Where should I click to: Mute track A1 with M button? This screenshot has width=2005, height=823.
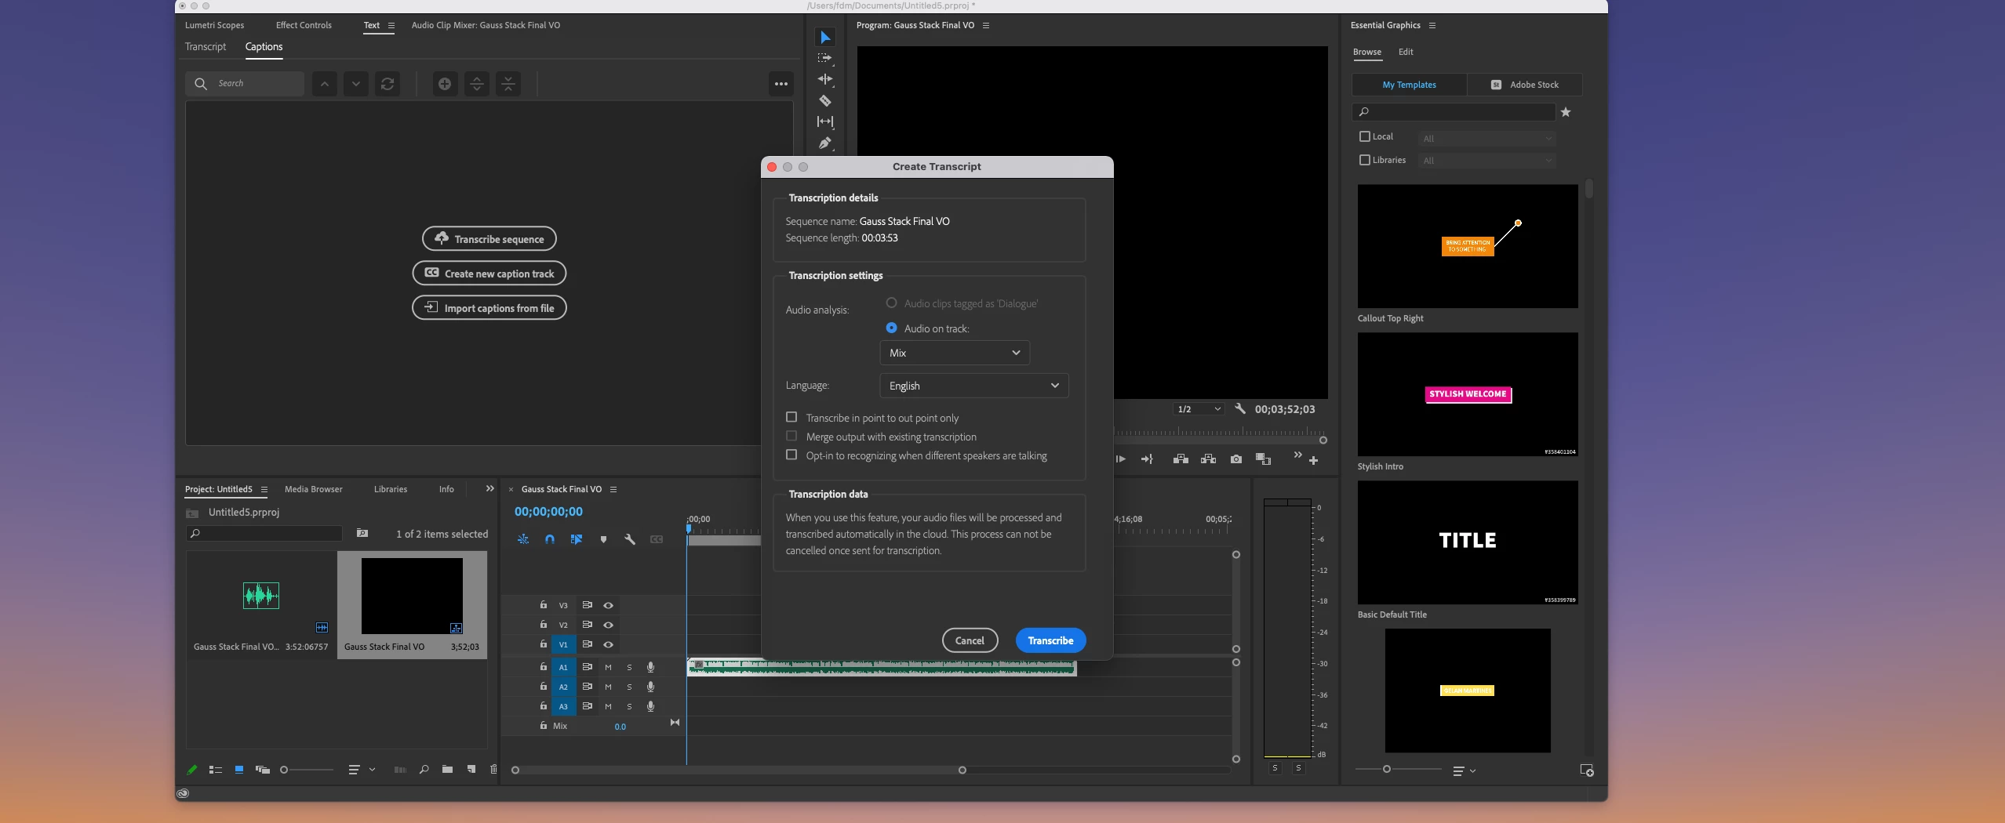[x=608, y=667]
